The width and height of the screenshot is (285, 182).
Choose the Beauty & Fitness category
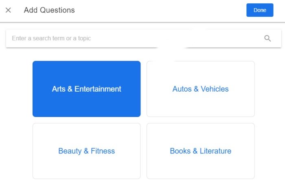(x=86, y=151)
